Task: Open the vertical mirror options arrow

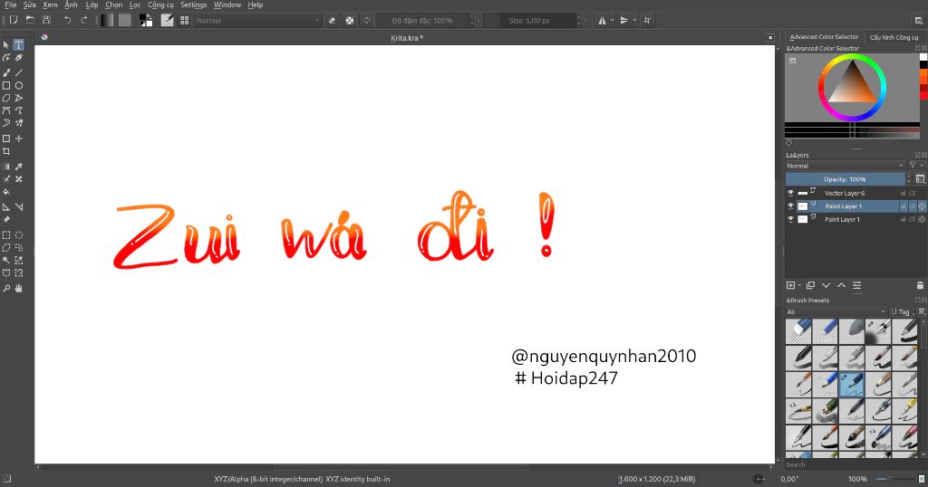Action: 634,20
